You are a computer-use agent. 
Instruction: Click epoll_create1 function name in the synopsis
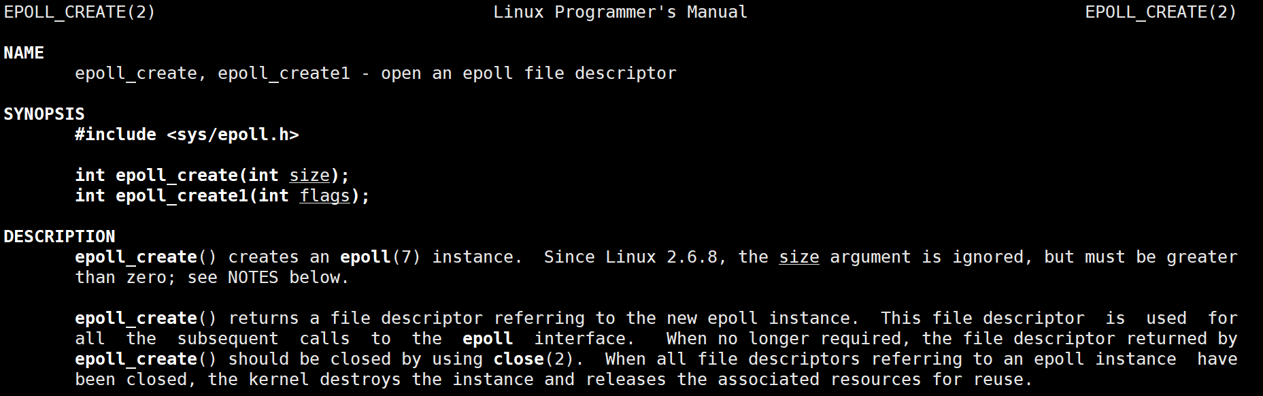pyautogui.click(x=182, y=196)
